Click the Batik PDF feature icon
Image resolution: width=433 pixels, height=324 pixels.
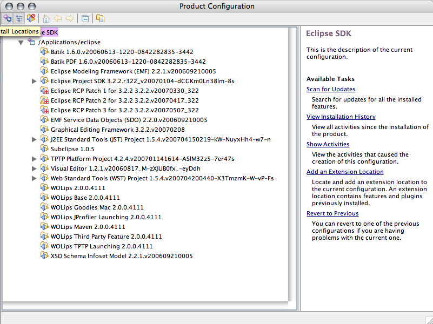45,62
